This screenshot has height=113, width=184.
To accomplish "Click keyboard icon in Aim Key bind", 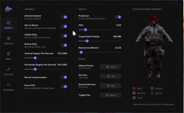I will click(109, 76).
